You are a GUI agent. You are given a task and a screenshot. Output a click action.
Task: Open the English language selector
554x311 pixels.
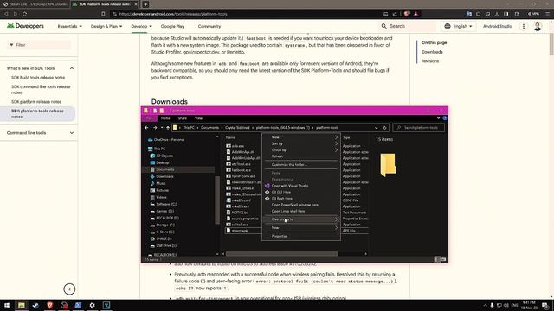[458, 26]
